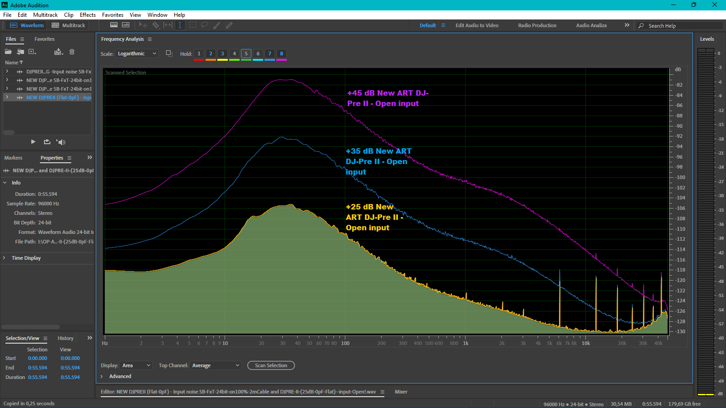Toggle Hold button 7

[270, 54]
